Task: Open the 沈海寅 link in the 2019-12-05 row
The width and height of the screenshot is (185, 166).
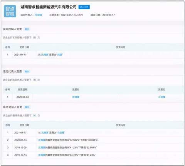Action: [42, 148]
